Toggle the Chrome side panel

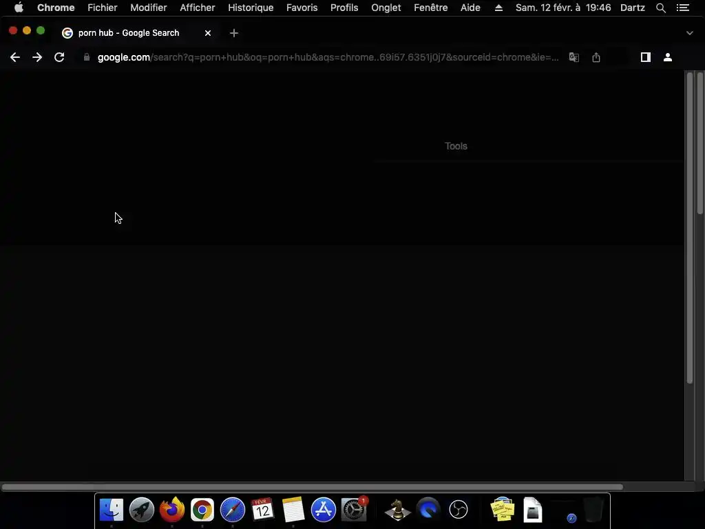pos(646,57)
